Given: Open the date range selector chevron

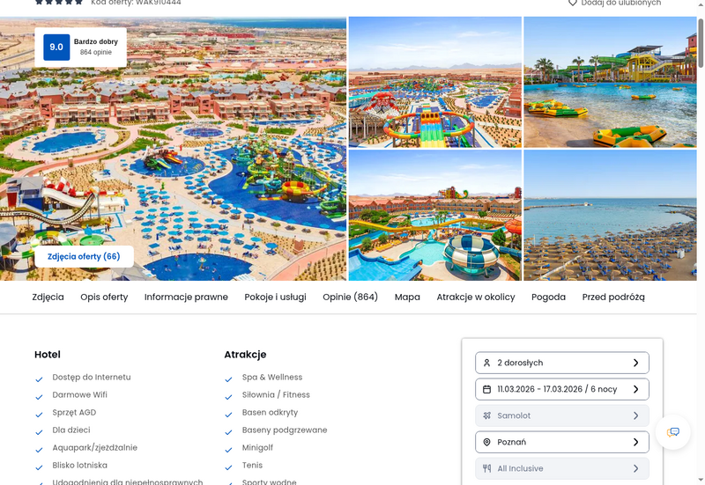Looking at the screenshot, I should pyautogui.click(x=635, y=389).
